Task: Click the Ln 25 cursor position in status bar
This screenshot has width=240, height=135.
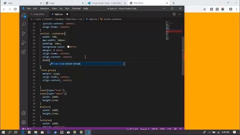Action: coord(132,129)
